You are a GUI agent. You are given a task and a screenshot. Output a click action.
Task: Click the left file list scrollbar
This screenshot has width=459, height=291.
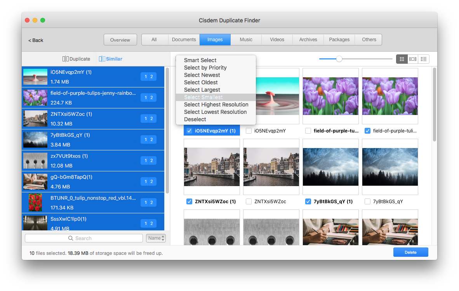(167, 130)
